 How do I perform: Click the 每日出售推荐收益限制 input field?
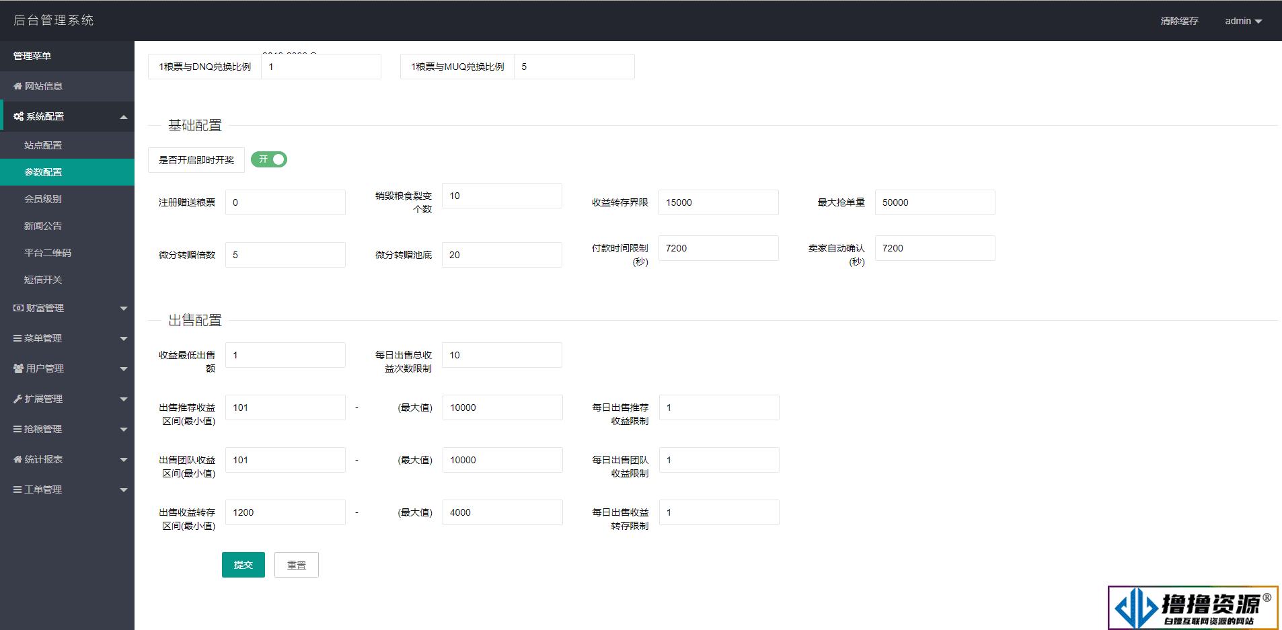coord(719,407)
